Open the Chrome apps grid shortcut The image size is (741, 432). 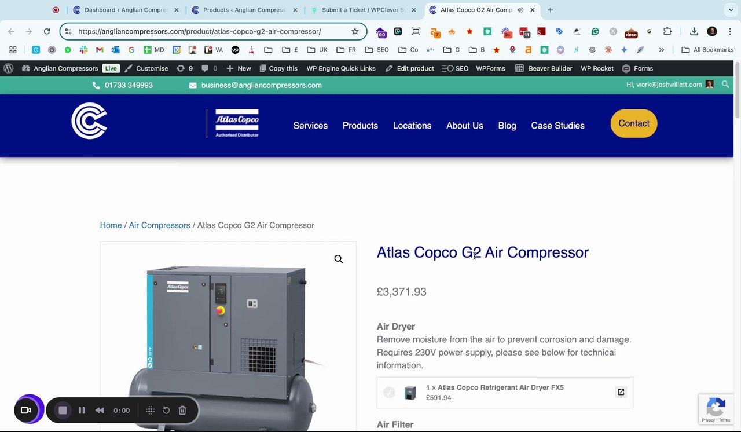(13, 50)
